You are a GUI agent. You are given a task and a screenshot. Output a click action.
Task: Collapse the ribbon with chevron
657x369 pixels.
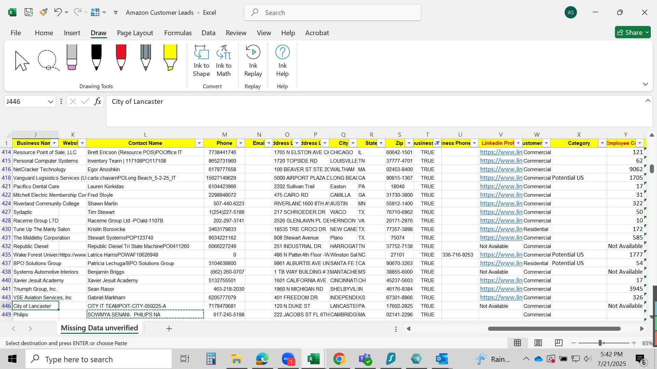point(645,84)
